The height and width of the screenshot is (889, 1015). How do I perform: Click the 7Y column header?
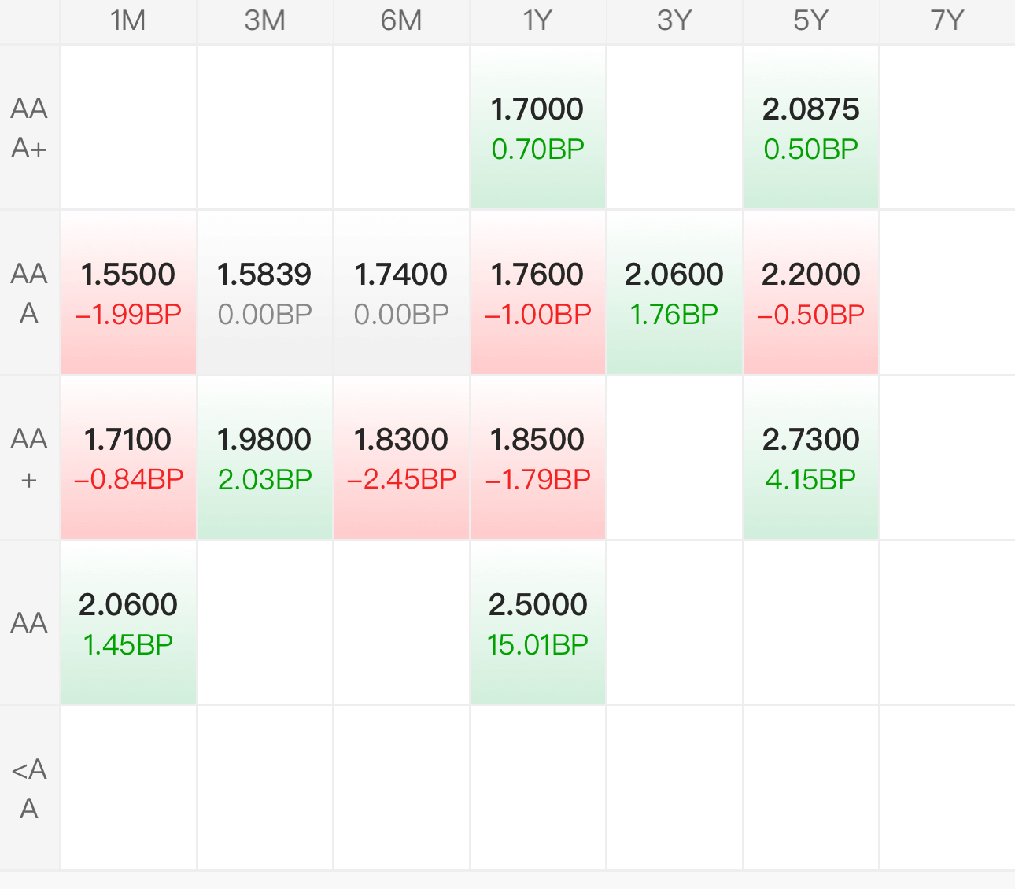tap(947, 20)
